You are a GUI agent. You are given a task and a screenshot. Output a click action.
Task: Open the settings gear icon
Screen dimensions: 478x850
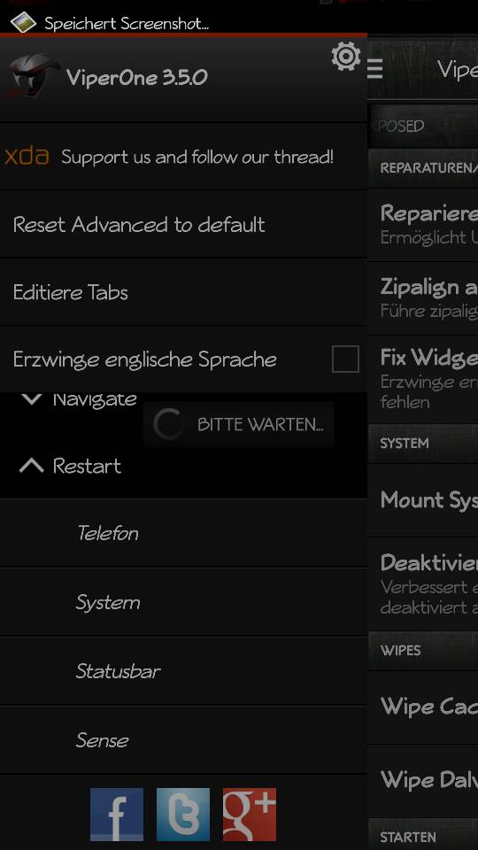tap(346, 57)
